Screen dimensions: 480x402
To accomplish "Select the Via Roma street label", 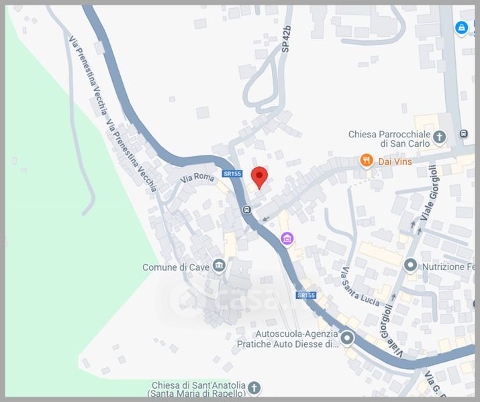I will [197, 178].
